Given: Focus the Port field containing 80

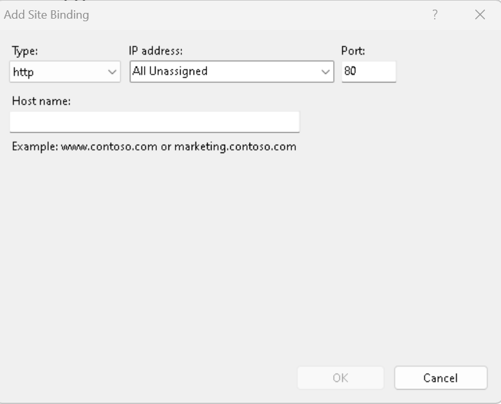Looking at the screenshot, I should [x=369, y=71].
